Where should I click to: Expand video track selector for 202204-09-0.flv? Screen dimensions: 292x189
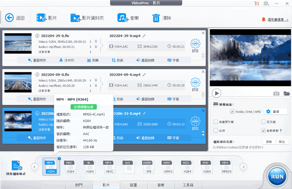pyautogui.click(x=90, y=80)
